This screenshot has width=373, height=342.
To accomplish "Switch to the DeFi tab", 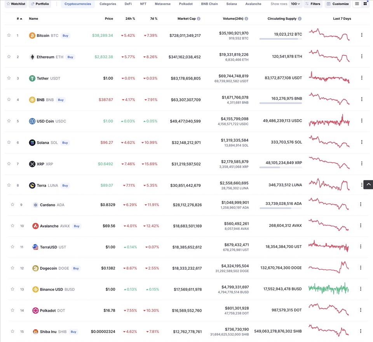I will point(128,4).
